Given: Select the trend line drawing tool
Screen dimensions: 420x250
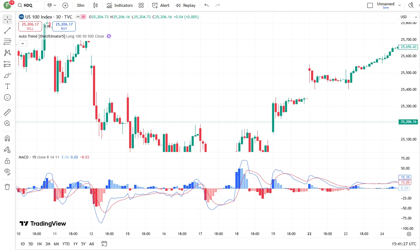Looking at the screenshot, I should click(x=7, y=31).
